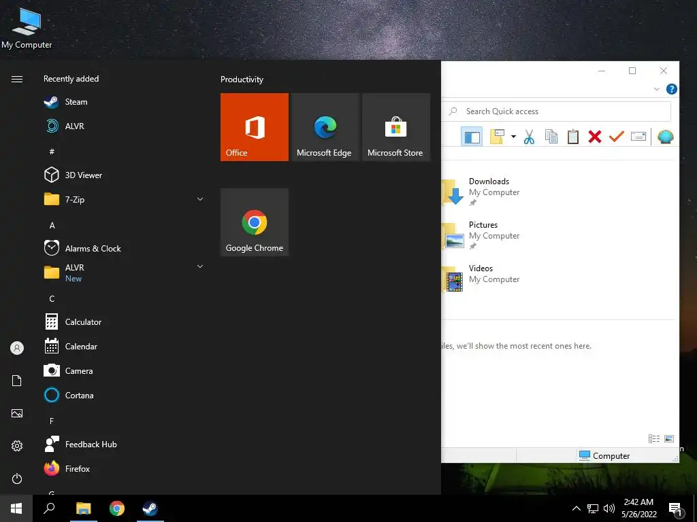Launch Calculator from the app list

pos(124,321)
